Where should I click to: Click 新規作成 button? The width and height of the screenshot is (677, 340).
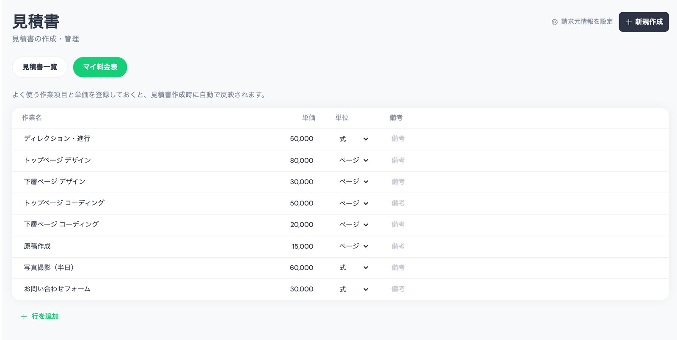coord(644,22)
